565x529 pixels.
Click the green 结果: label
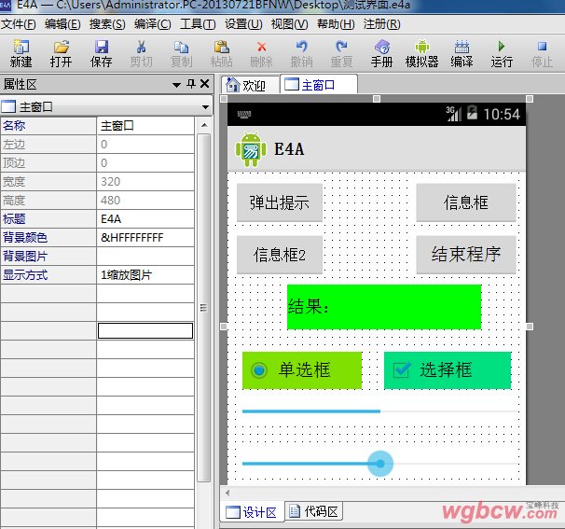(384, 307)
